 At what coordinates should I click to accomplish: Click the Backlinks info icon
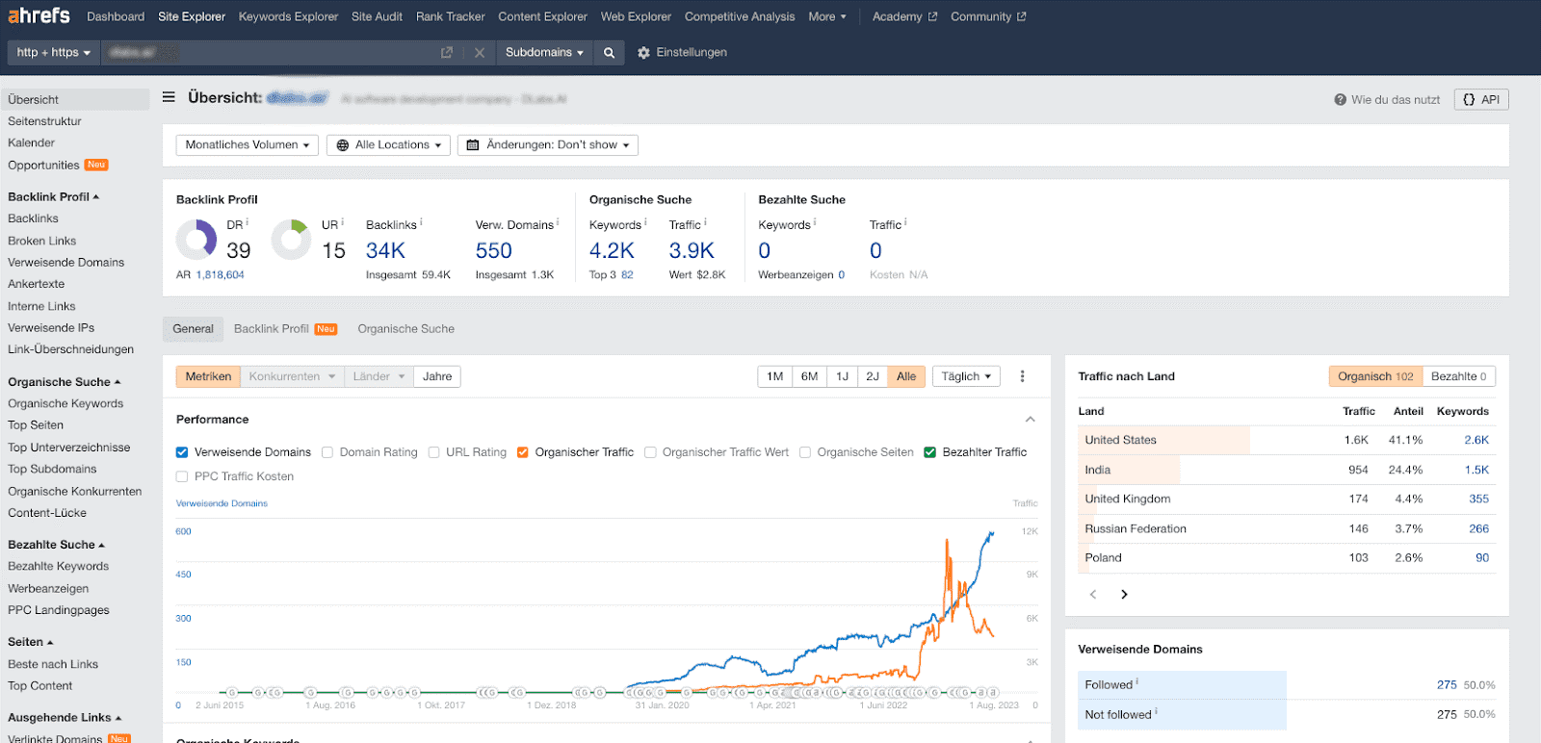[x=421, y=222]
